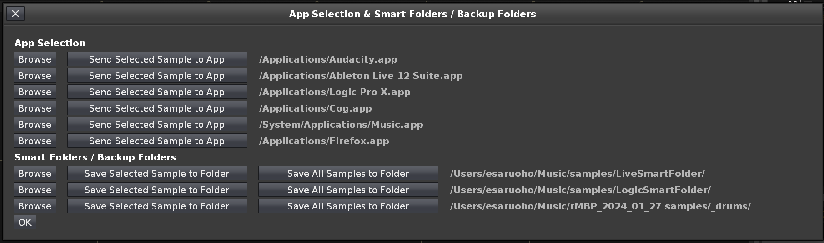Send selected sample to Logic Pro X

click(x=157, y=92)
